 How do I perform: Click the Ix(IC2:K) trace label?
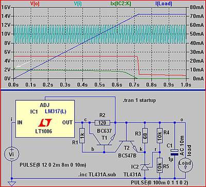120,4
